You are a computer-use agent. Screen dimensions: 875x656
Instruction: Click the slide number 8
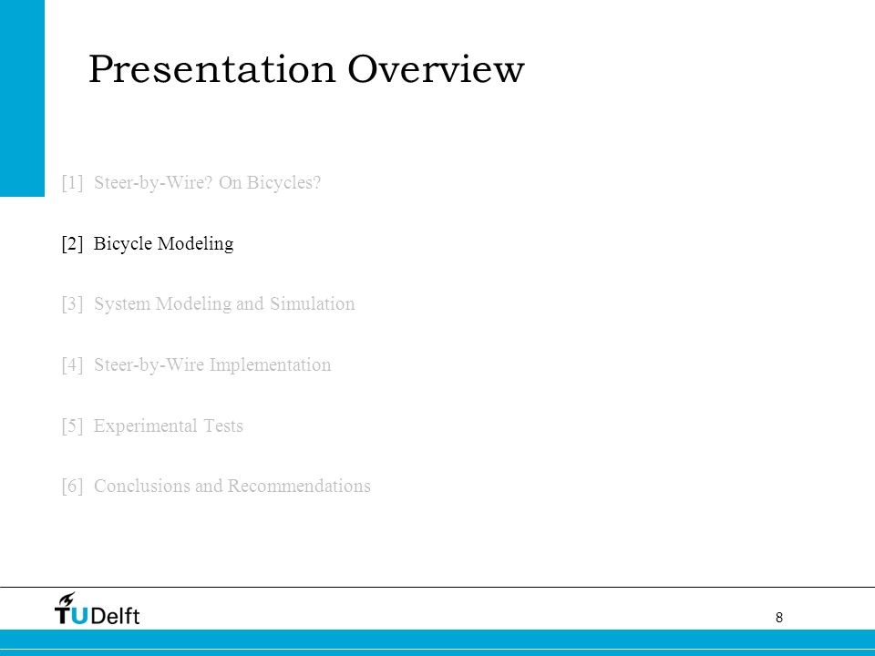click(x=779, y=618)
